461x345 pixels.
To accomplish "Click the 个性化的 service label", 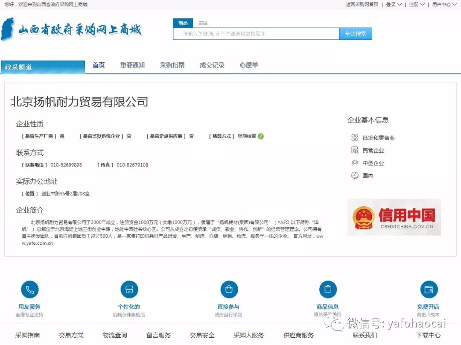I will pyautogui.click(x=129, y=307).
